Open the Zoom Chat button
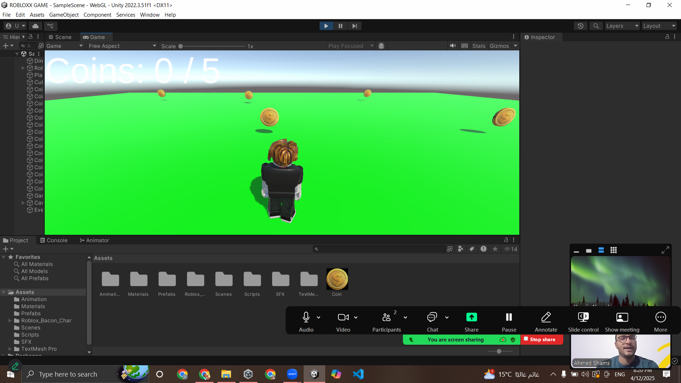Image resolution: width=681 pixels, height=383 pixels. (432, 322)
